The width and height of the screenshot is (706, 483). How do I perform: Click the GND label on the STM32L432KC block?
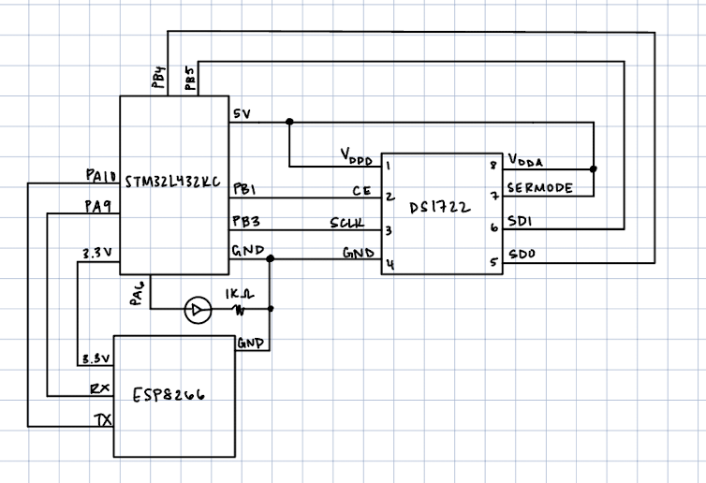247,250
